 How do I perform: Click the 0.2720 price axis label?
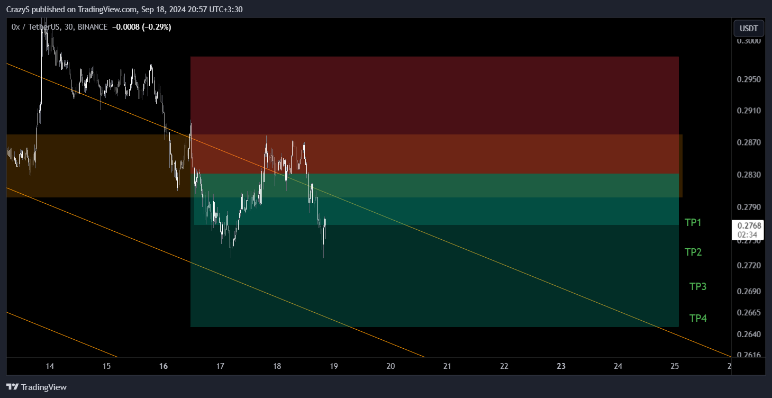[749, 265]
